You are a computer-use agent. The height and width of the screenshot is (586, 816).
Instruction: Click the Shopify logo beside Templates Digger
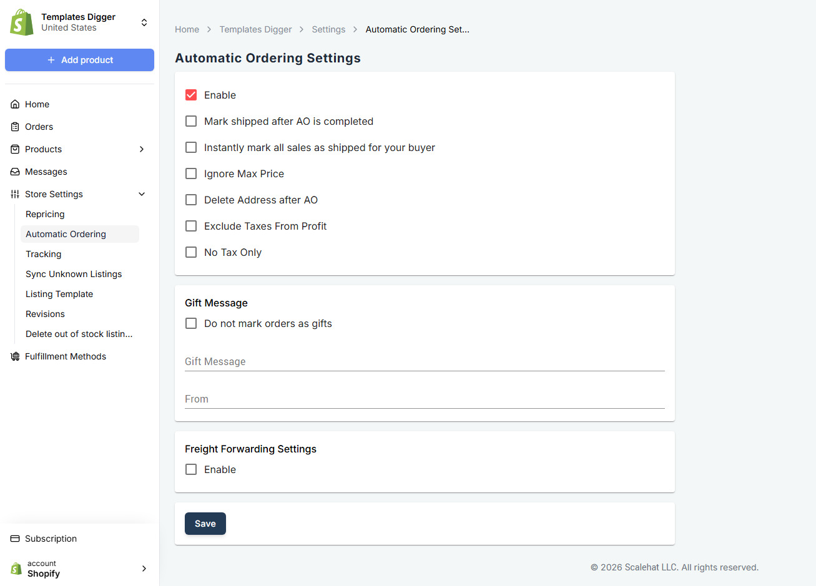22,22
